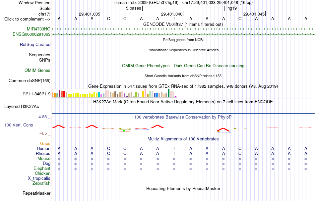Click the MIR4733HG leftward arrow line
The width and height of the screenshot is (315, 201).
pos(183,29)
